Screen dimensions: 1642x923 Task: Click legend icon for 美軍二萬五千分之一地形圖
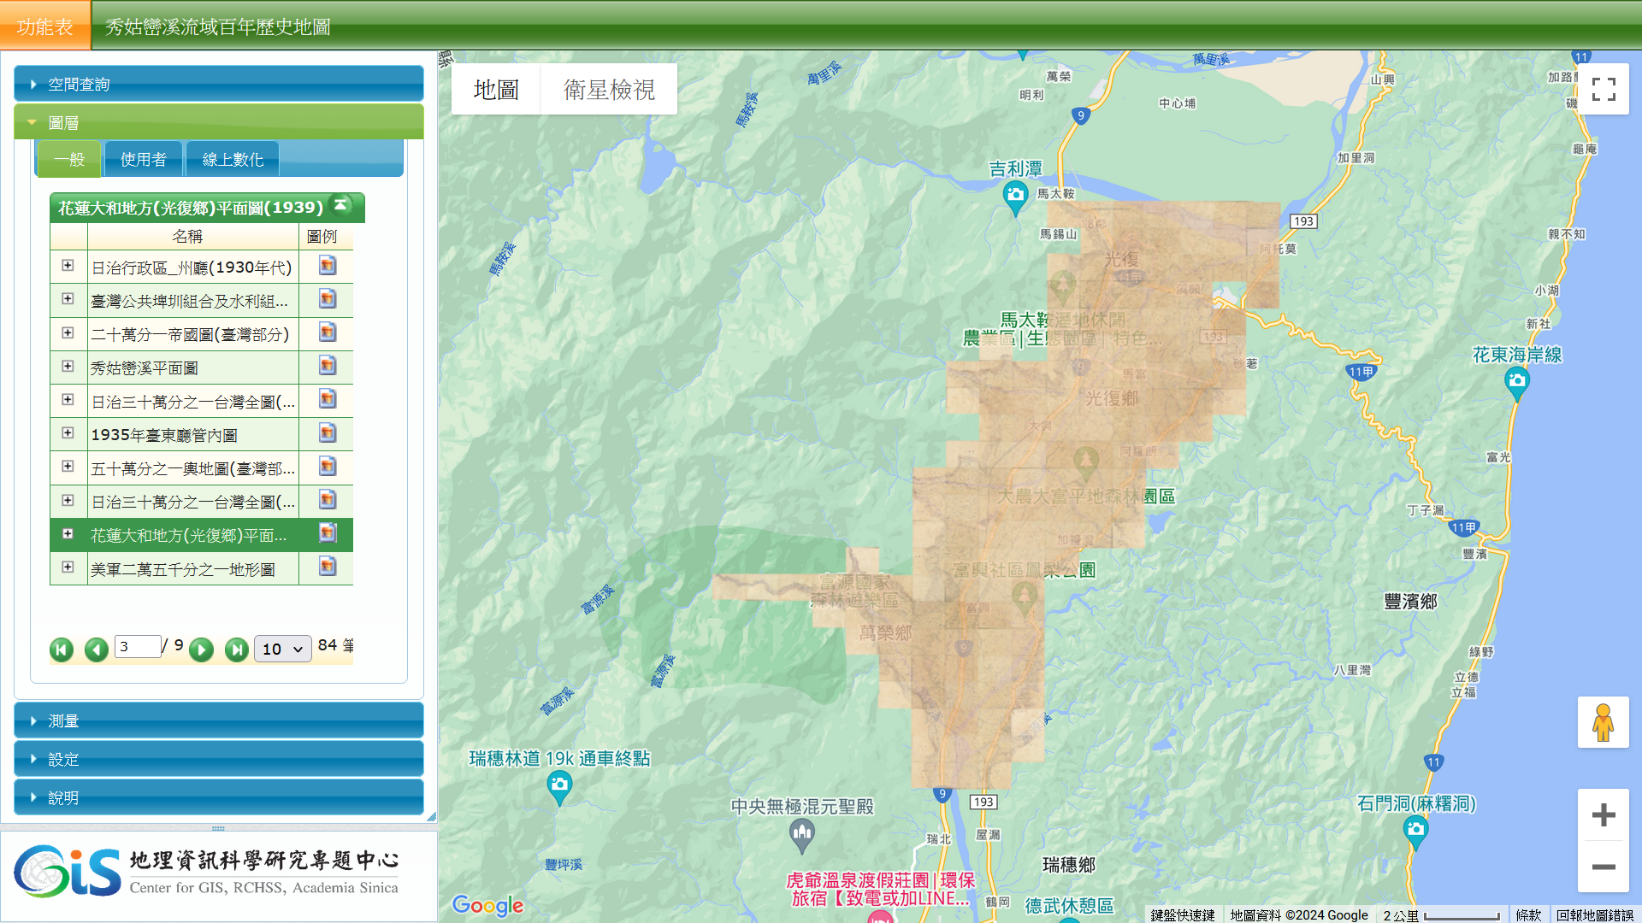click(x=327, y=567)
